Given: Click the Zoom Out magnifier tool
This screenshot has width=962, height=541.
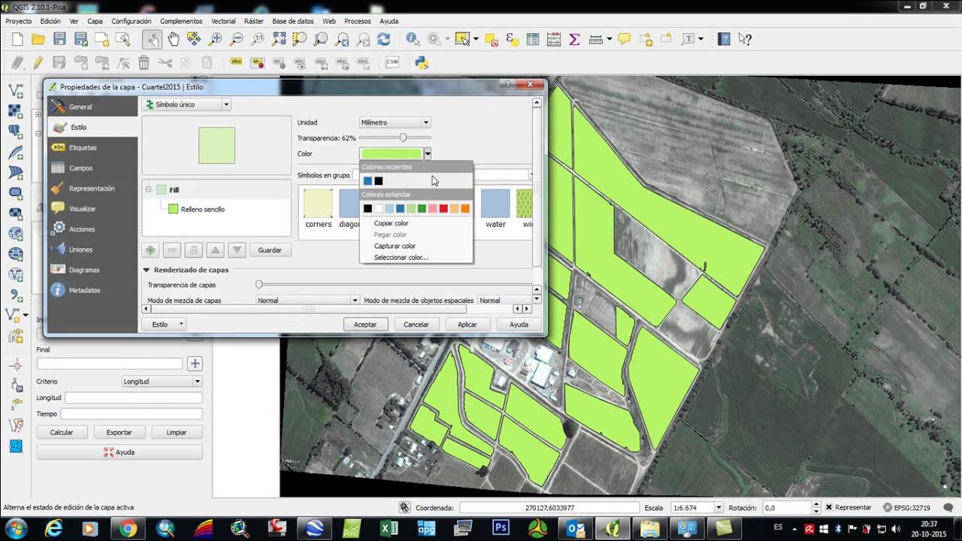Looking at the screenshot, I should pyautogui.click(x=236, y=39).
